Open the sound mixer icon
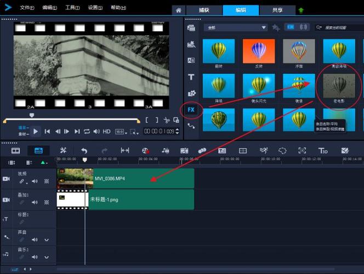This screenshot has height=274, width=364. tap(166, 151)
